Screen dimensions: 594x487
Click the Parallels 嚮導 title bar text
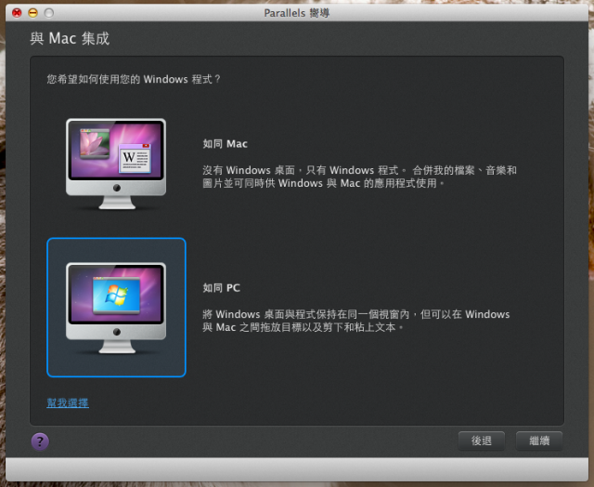[x=297, y=13]
